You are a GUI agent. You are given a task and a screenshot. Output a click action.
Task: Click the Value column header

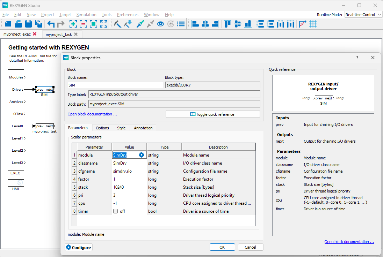click(x=129, y=147)
